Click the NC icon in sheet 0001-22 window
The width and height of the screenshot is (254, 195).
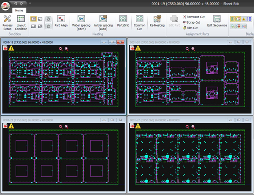(132, 126)
